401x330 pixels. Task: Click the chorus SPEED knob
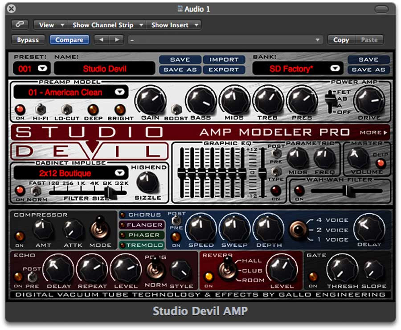201,227
